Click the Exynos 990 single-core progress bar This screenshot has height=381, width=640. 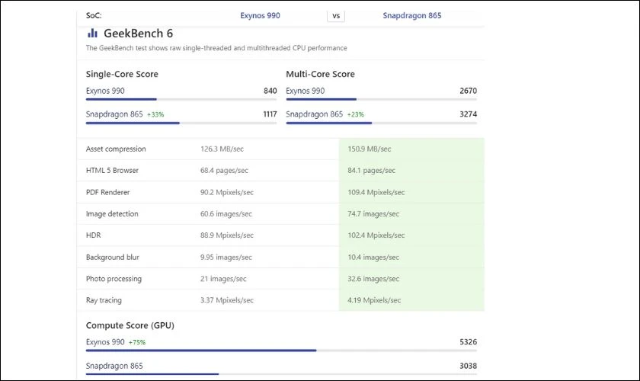coord(181,99)
